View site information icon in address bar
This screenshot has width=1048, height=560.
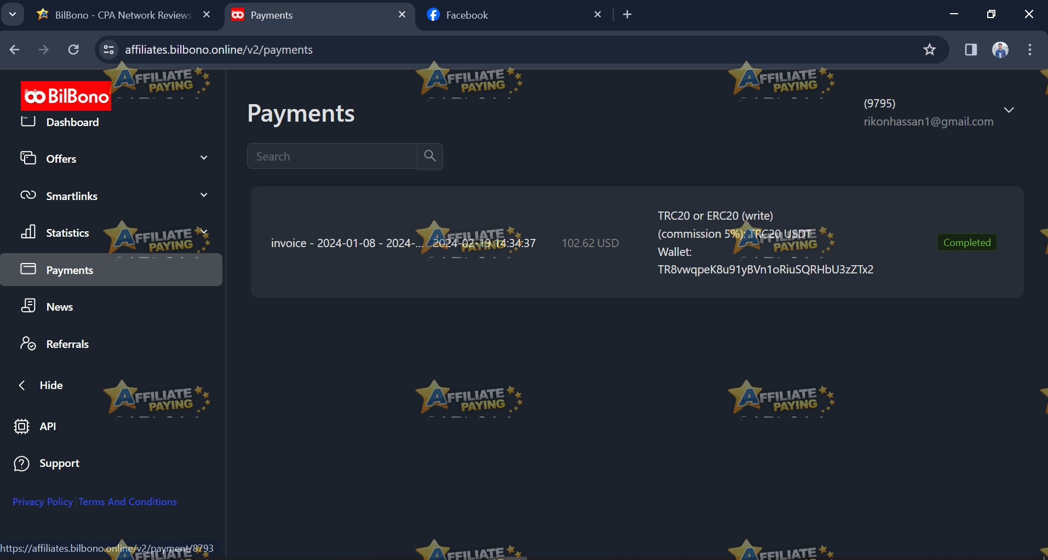108,50
